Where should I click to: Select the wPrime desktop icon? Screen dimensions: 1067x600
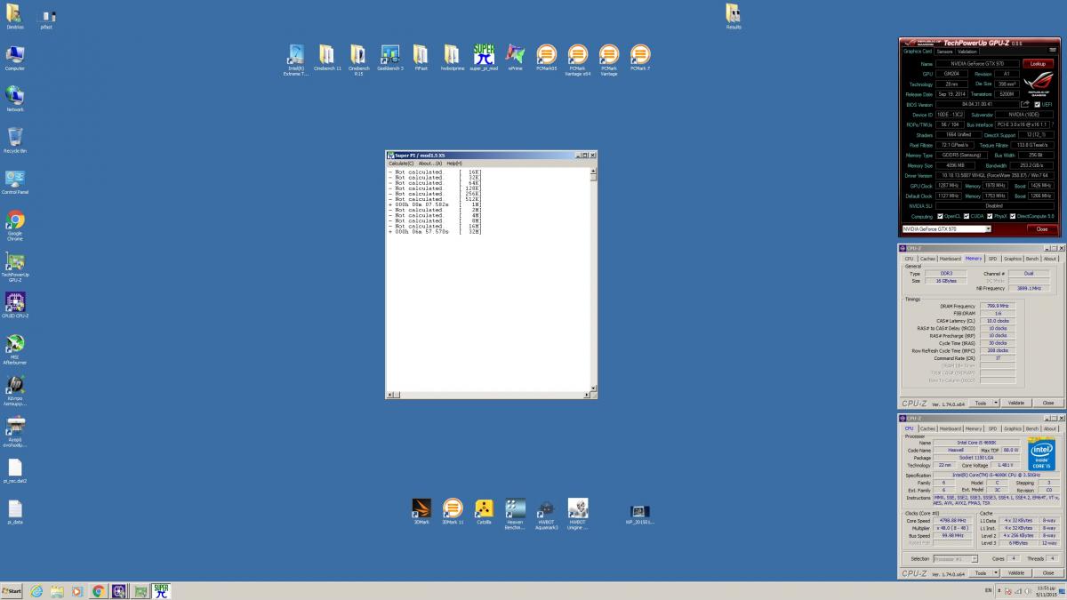pos(515,58)
